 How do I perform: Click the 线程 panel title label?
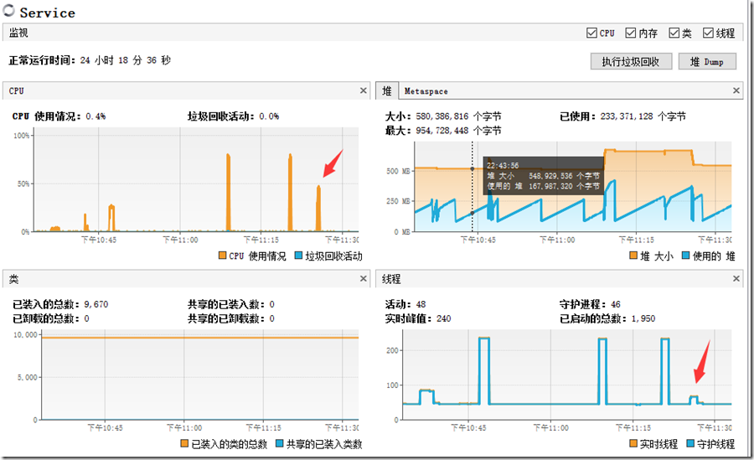coord(391,279)
